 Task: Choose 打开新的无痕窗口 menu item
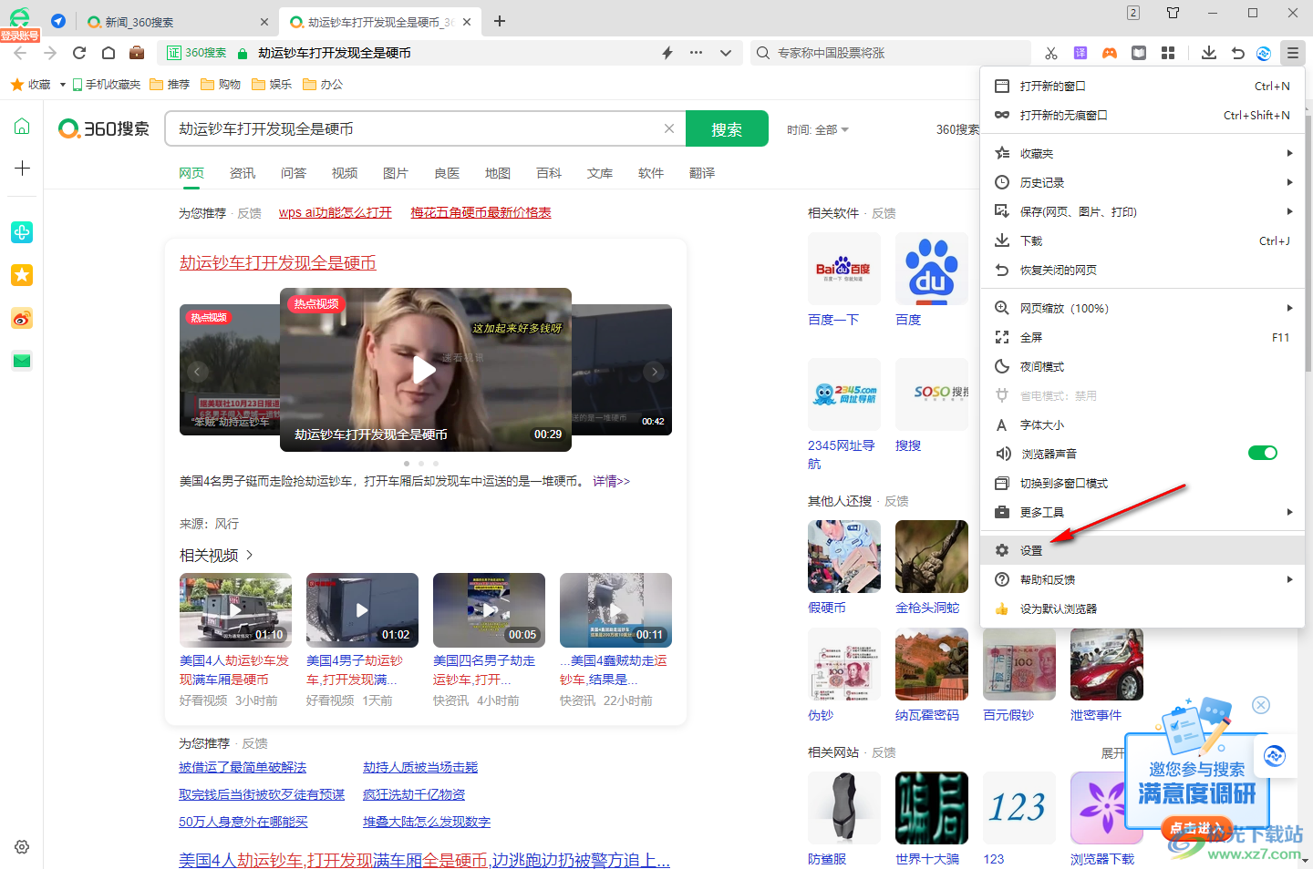coord(1143,115)
